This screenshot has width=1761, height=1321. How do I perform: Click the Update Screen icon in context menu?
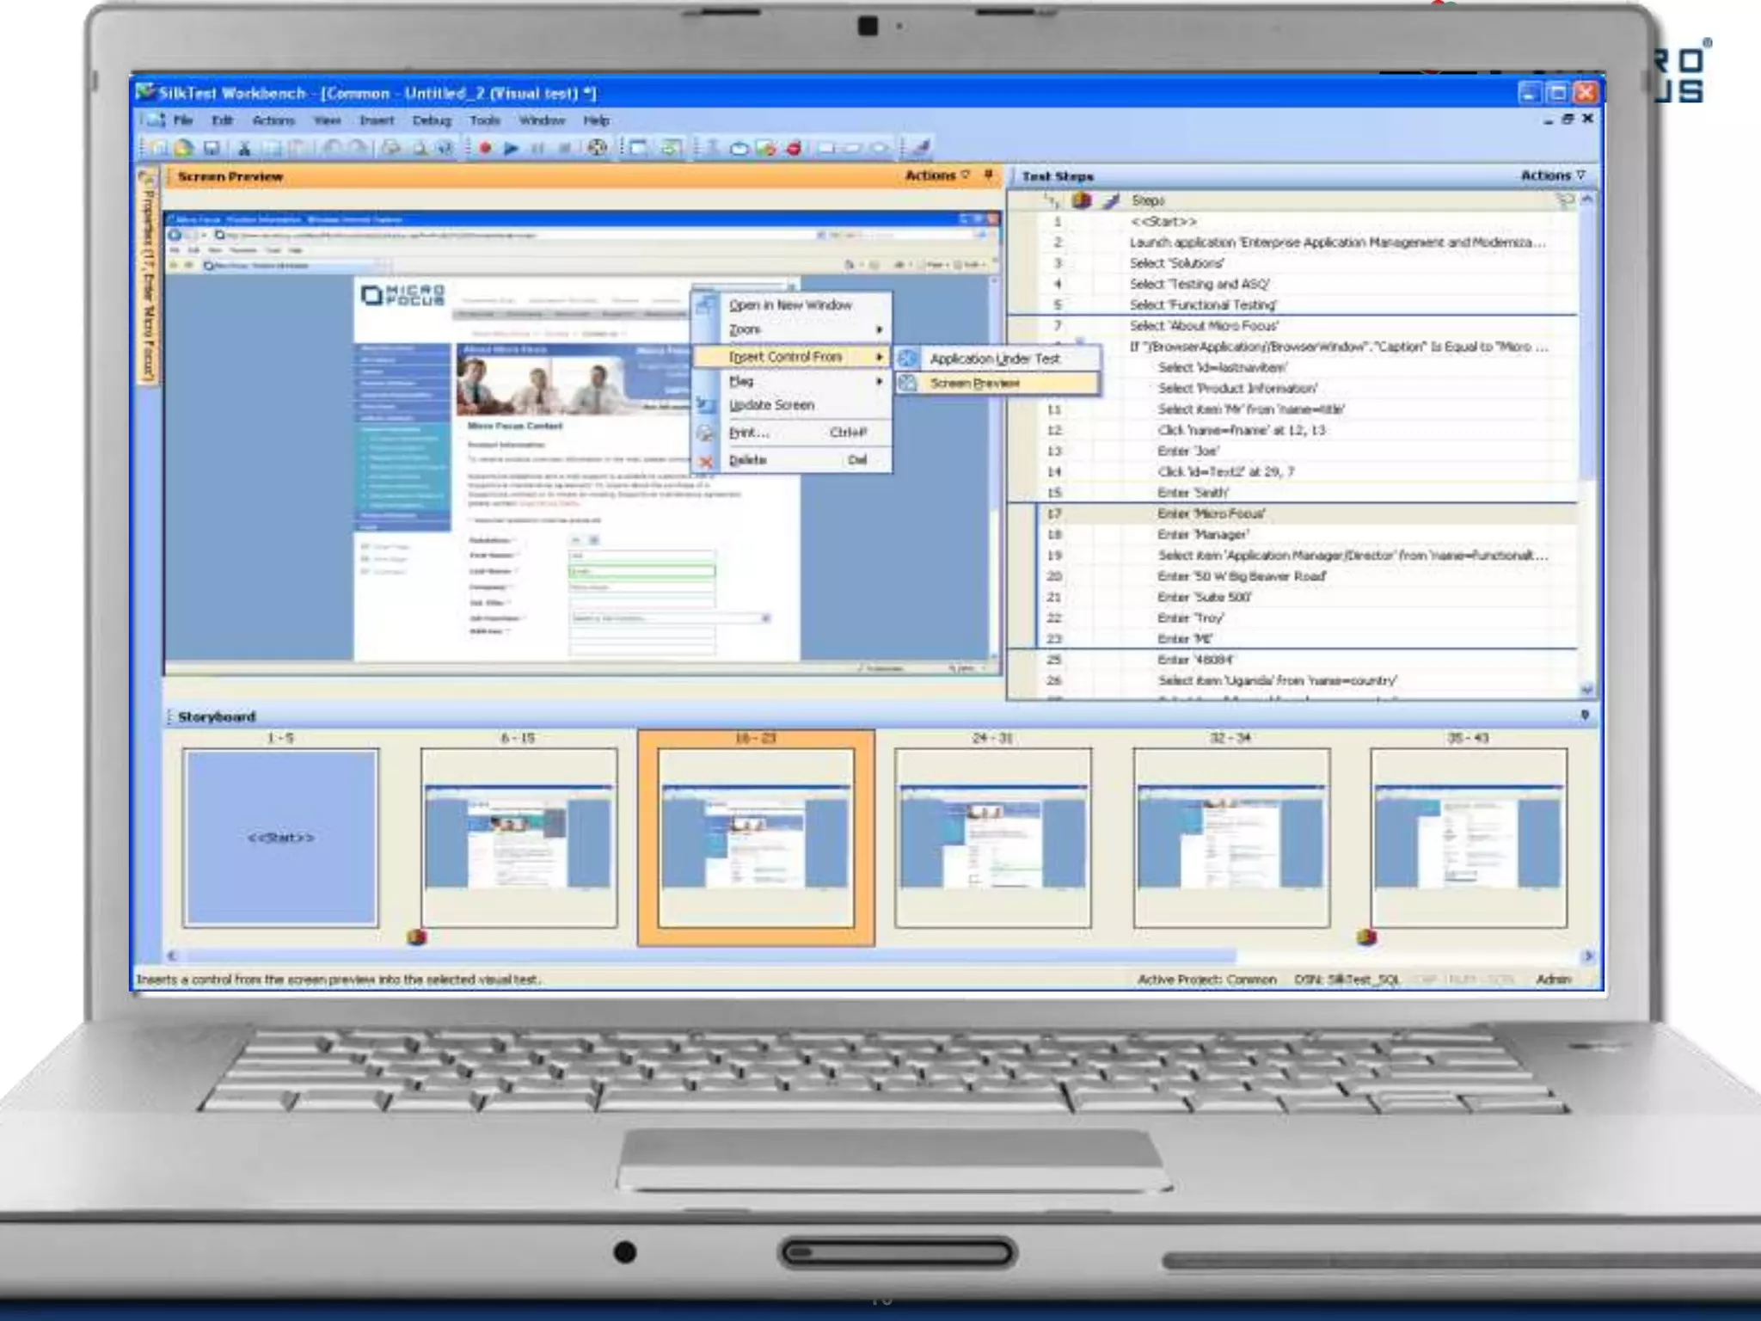point(706,405)
